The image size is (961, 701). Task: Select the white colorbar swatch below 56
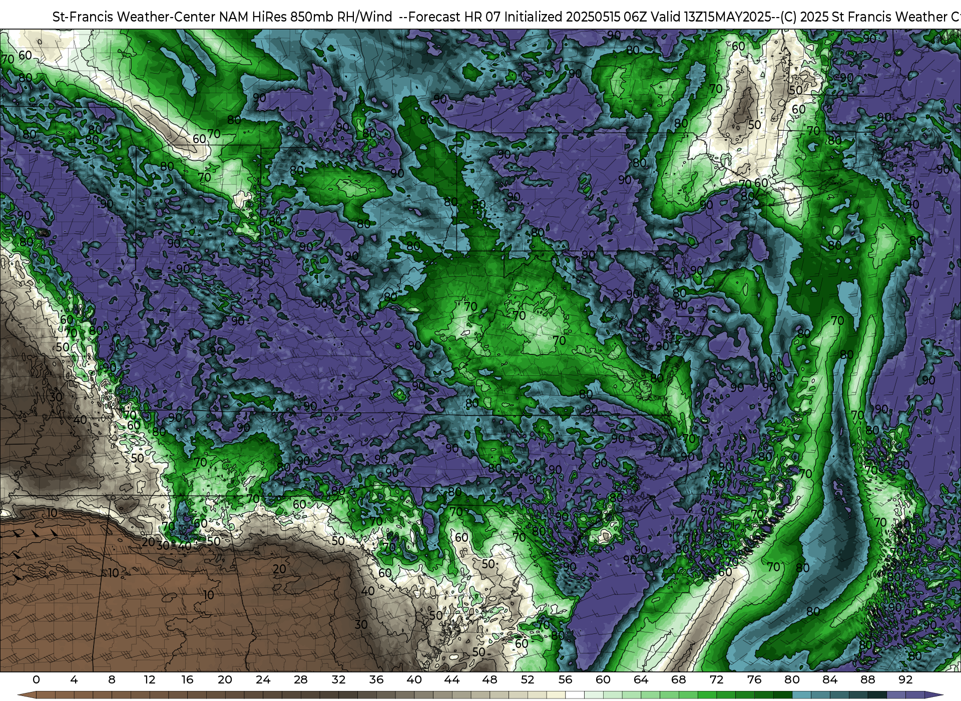(x=575, y=695)
